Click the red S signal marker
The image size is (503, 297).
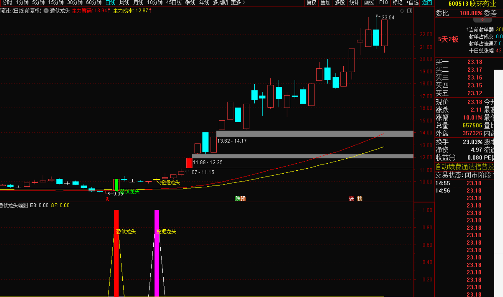107,199
